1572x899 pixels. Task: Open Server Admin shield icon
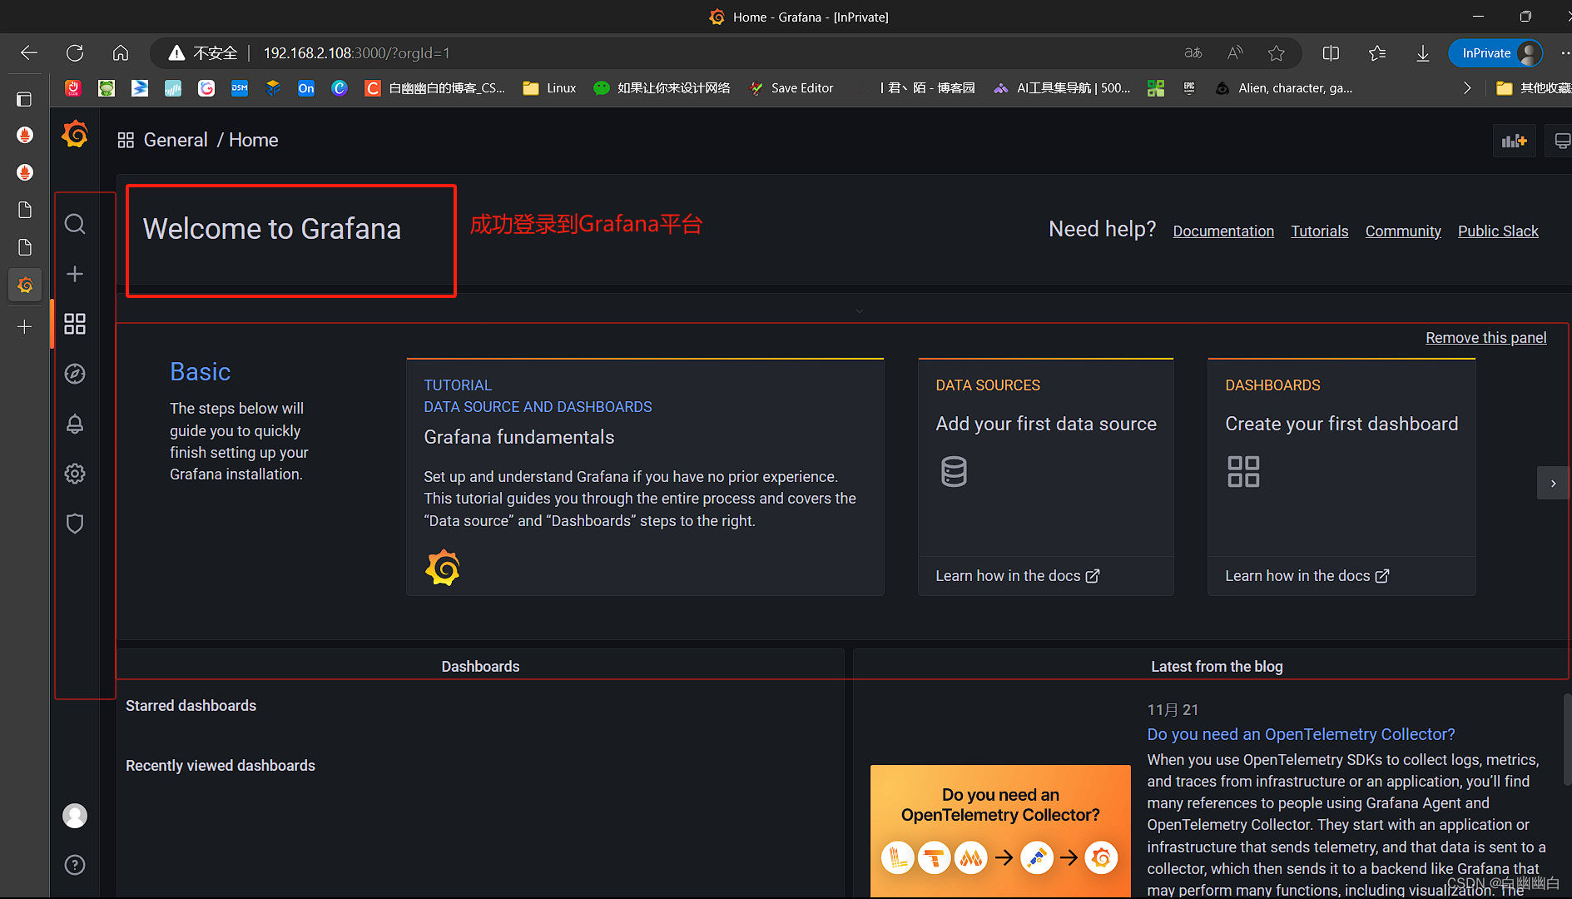point(75,524)
